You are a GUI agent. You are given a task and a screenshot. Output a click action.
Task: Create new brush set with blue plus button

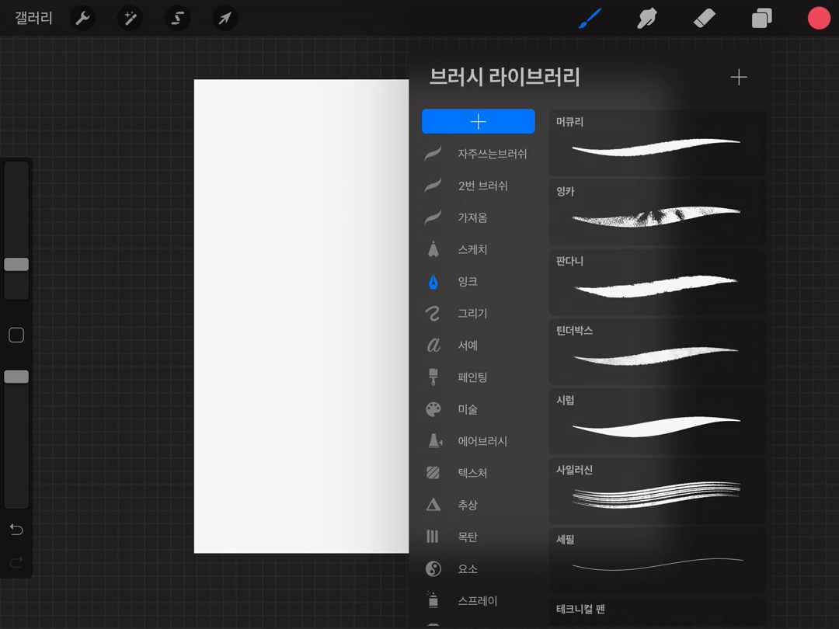pos(478,121)
